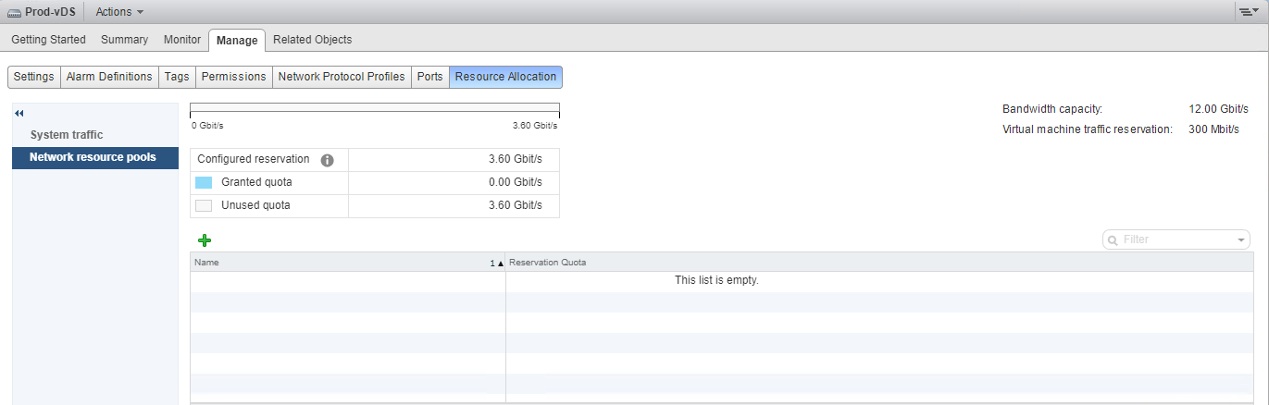
Task: Click the Prod-vDS distributed switch icon
Action: [15, 12]
